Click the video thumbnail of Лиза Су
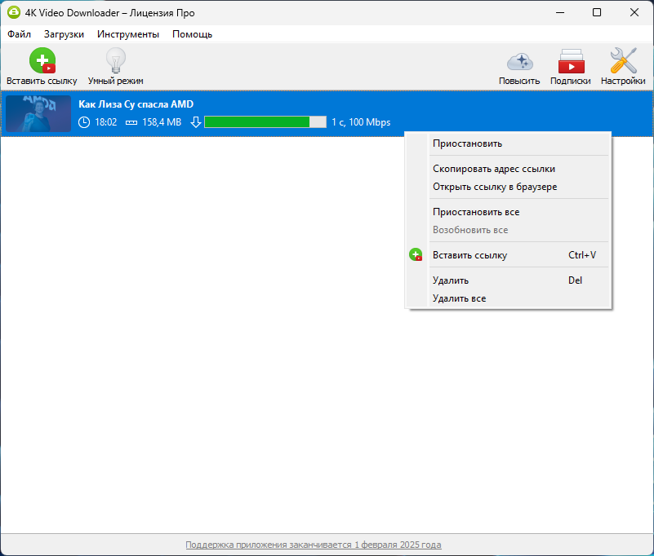The width and height of the screenshot is (654, 556). 38,113
